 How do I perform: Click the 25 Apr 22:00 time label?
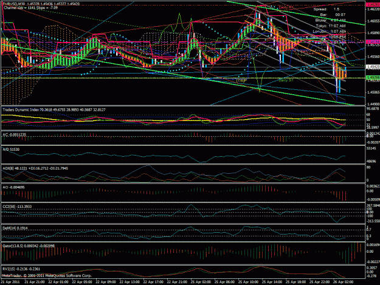click(320, 282)
